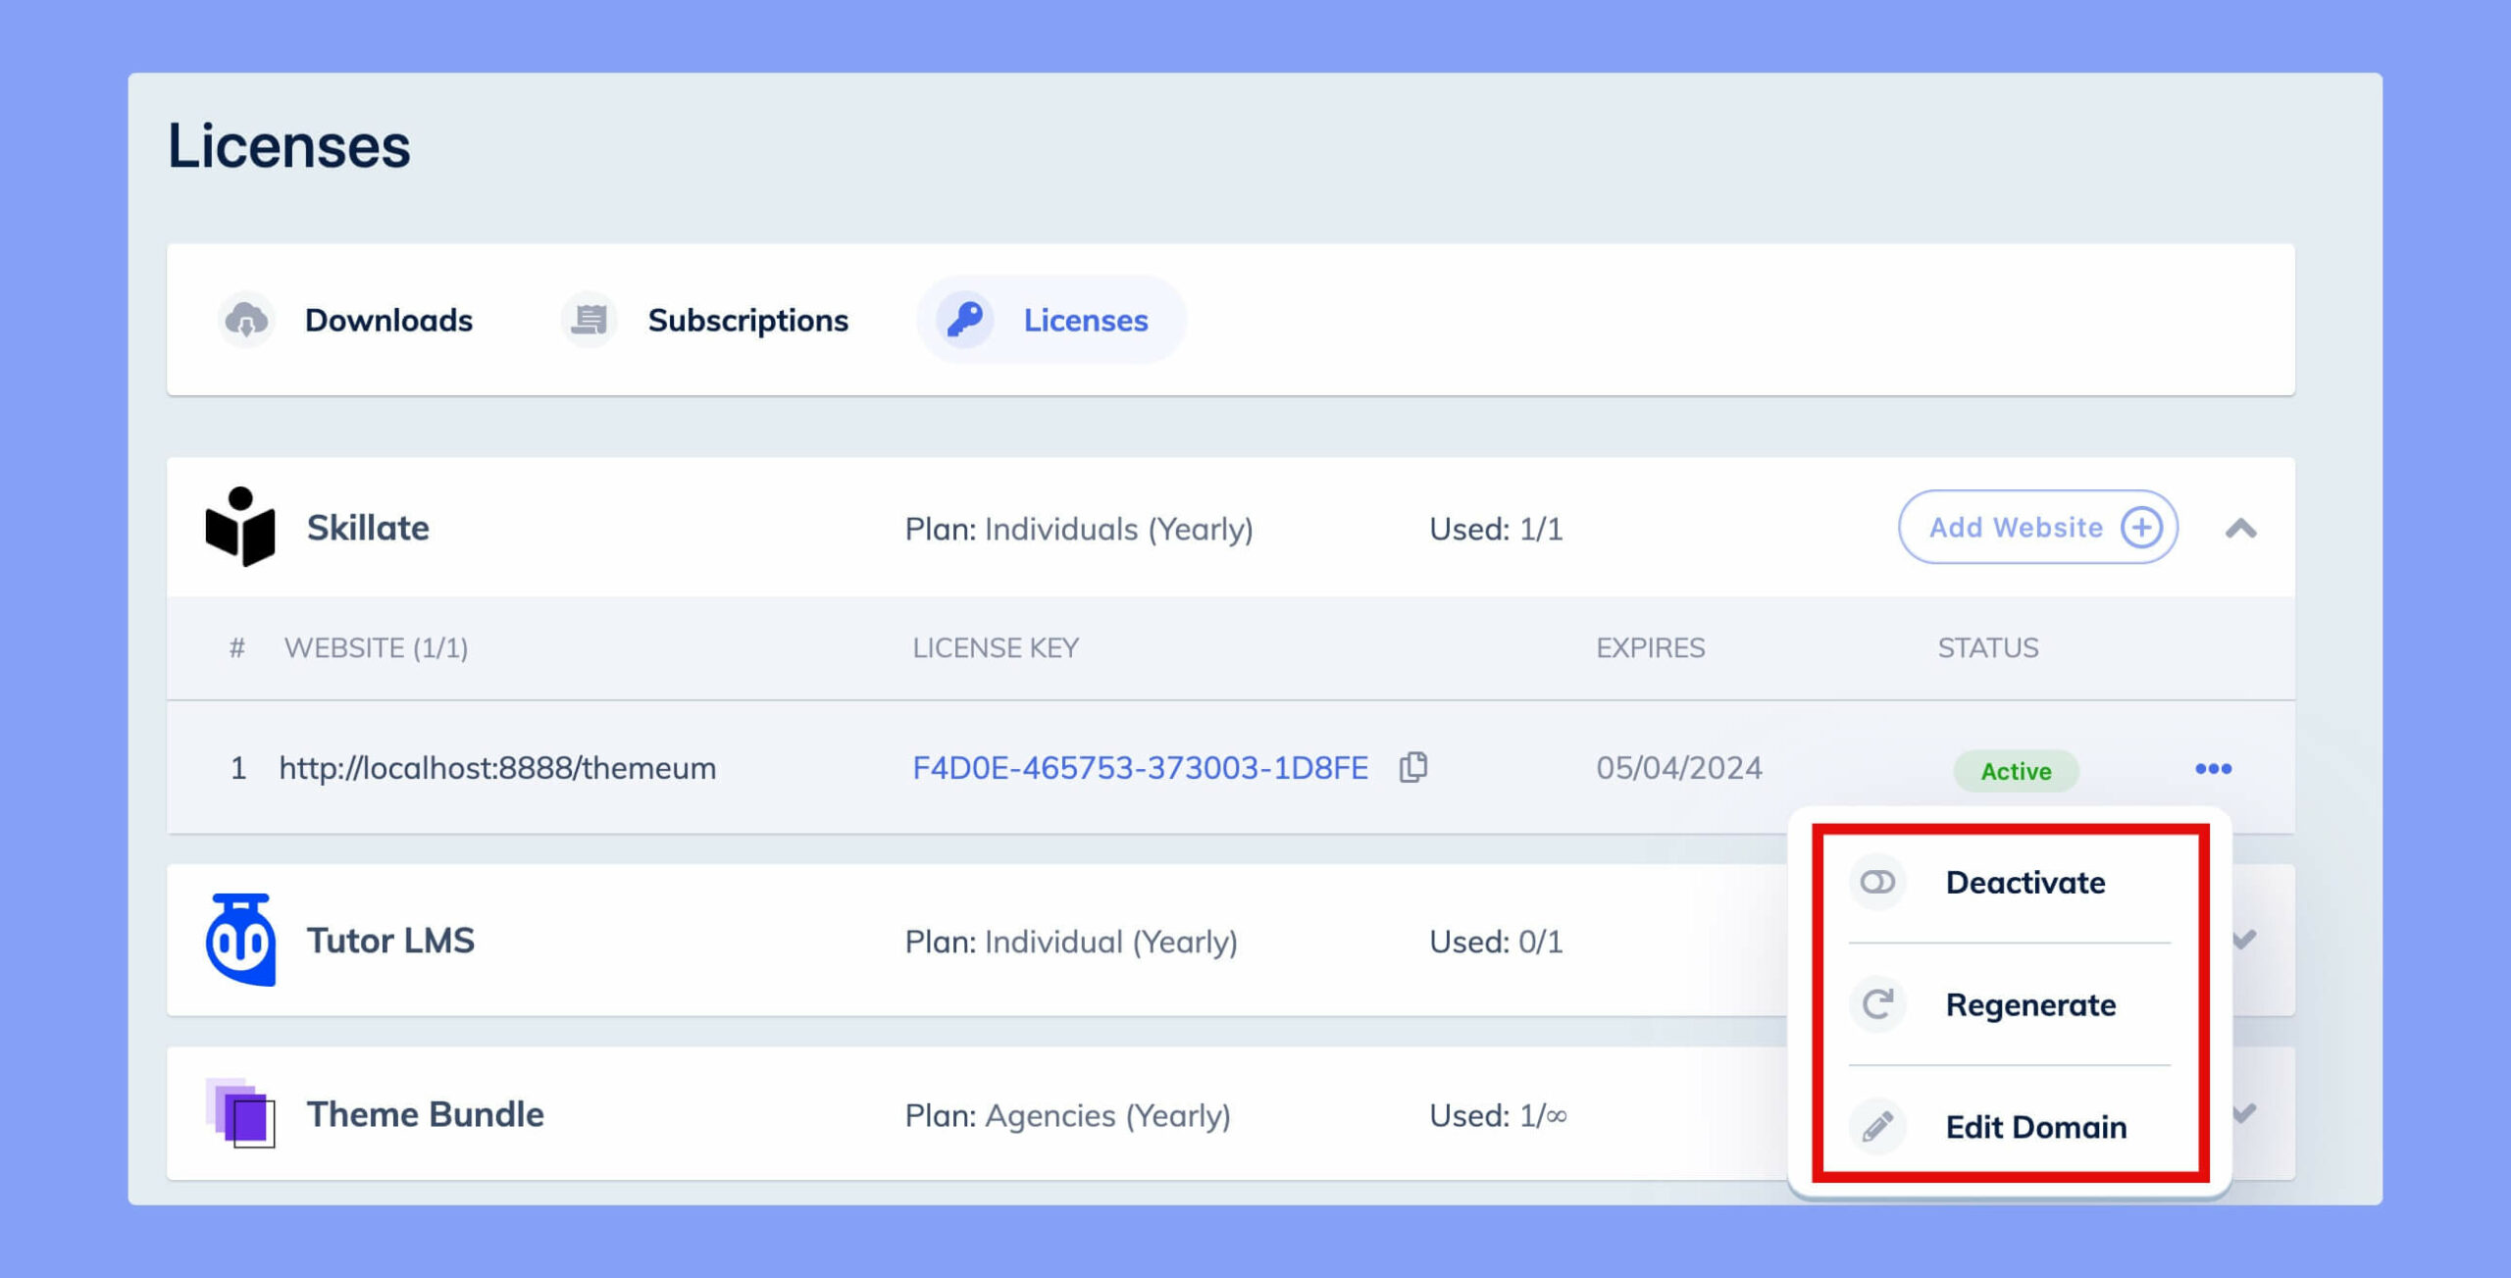Viewport: 2511px width, 1278px height.
Task: Toggle the Deactivate switch icon
Action: [x=1877, y=882]
